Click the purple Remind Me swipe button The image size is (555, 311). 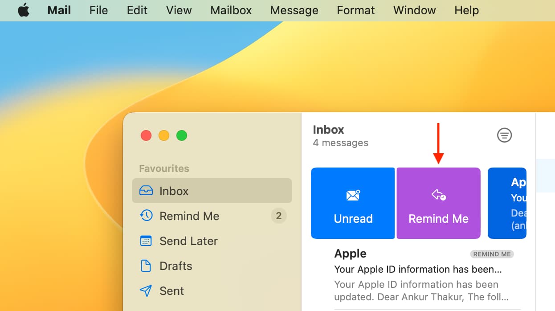click(438, 203)
